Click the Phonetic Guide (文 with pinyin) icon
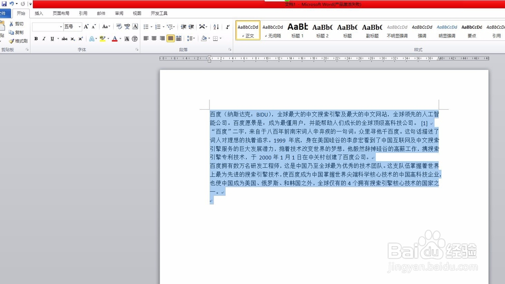505x284 pixels. click(x=127, y=26)
